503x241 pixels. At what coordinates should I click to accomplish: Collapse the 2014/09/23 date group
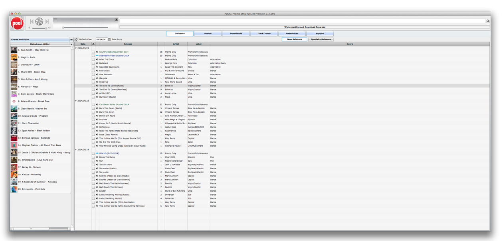coord(76,48)
